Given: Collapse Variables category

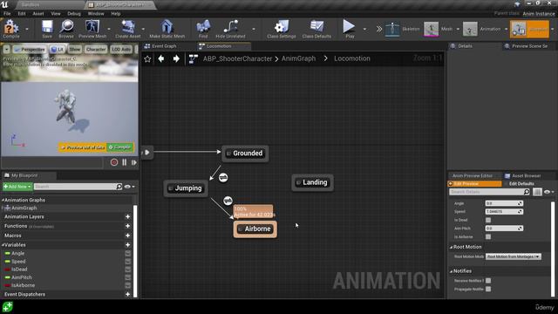Looking at the screenshot, I should pyautogui.click(x=3, y=245).
